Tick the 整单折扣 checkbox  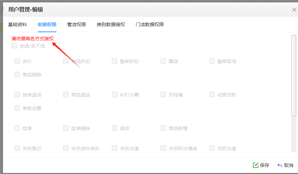click(x=115, y=61)
